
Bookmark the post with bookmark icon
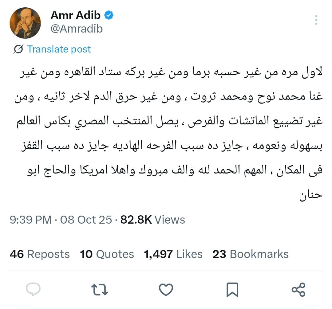coord(232,290)
